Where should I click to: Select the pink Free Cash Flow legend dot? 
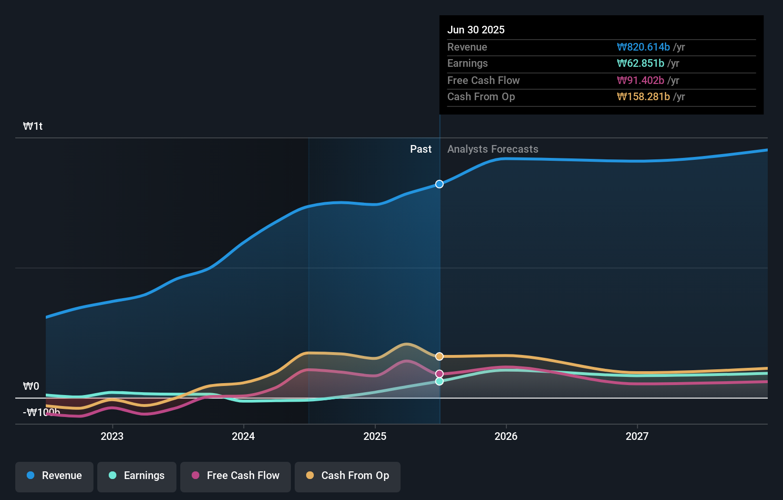coord(196,476)
